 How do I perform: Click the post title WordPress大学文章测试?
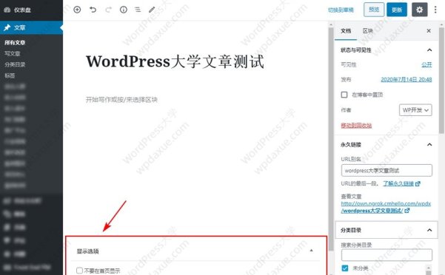175,61
